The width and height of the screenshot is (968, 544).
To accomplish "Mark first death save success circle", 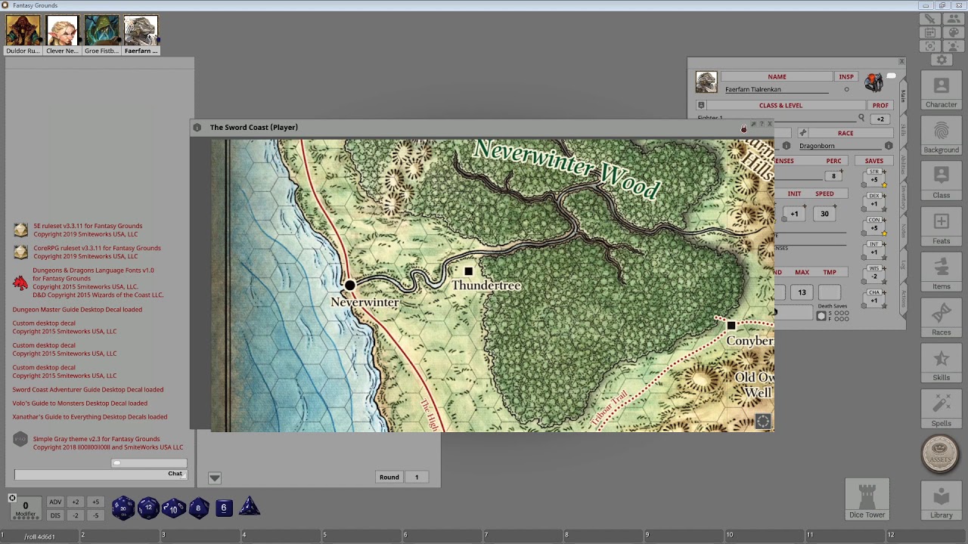I will (836, 313).
